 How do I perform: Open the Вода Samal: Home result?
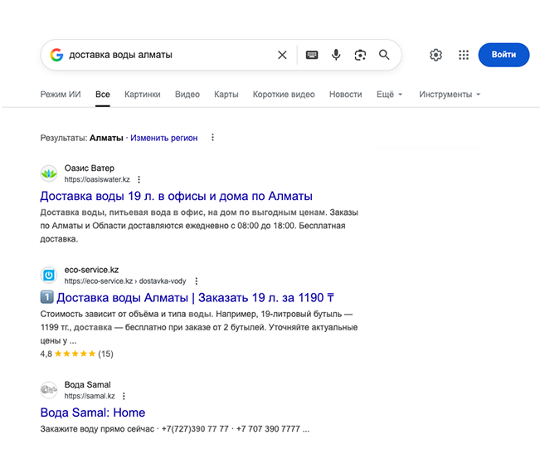point(92,413)
